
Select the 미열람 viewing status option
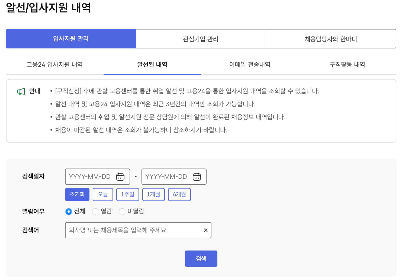click(x=122, y=212)
